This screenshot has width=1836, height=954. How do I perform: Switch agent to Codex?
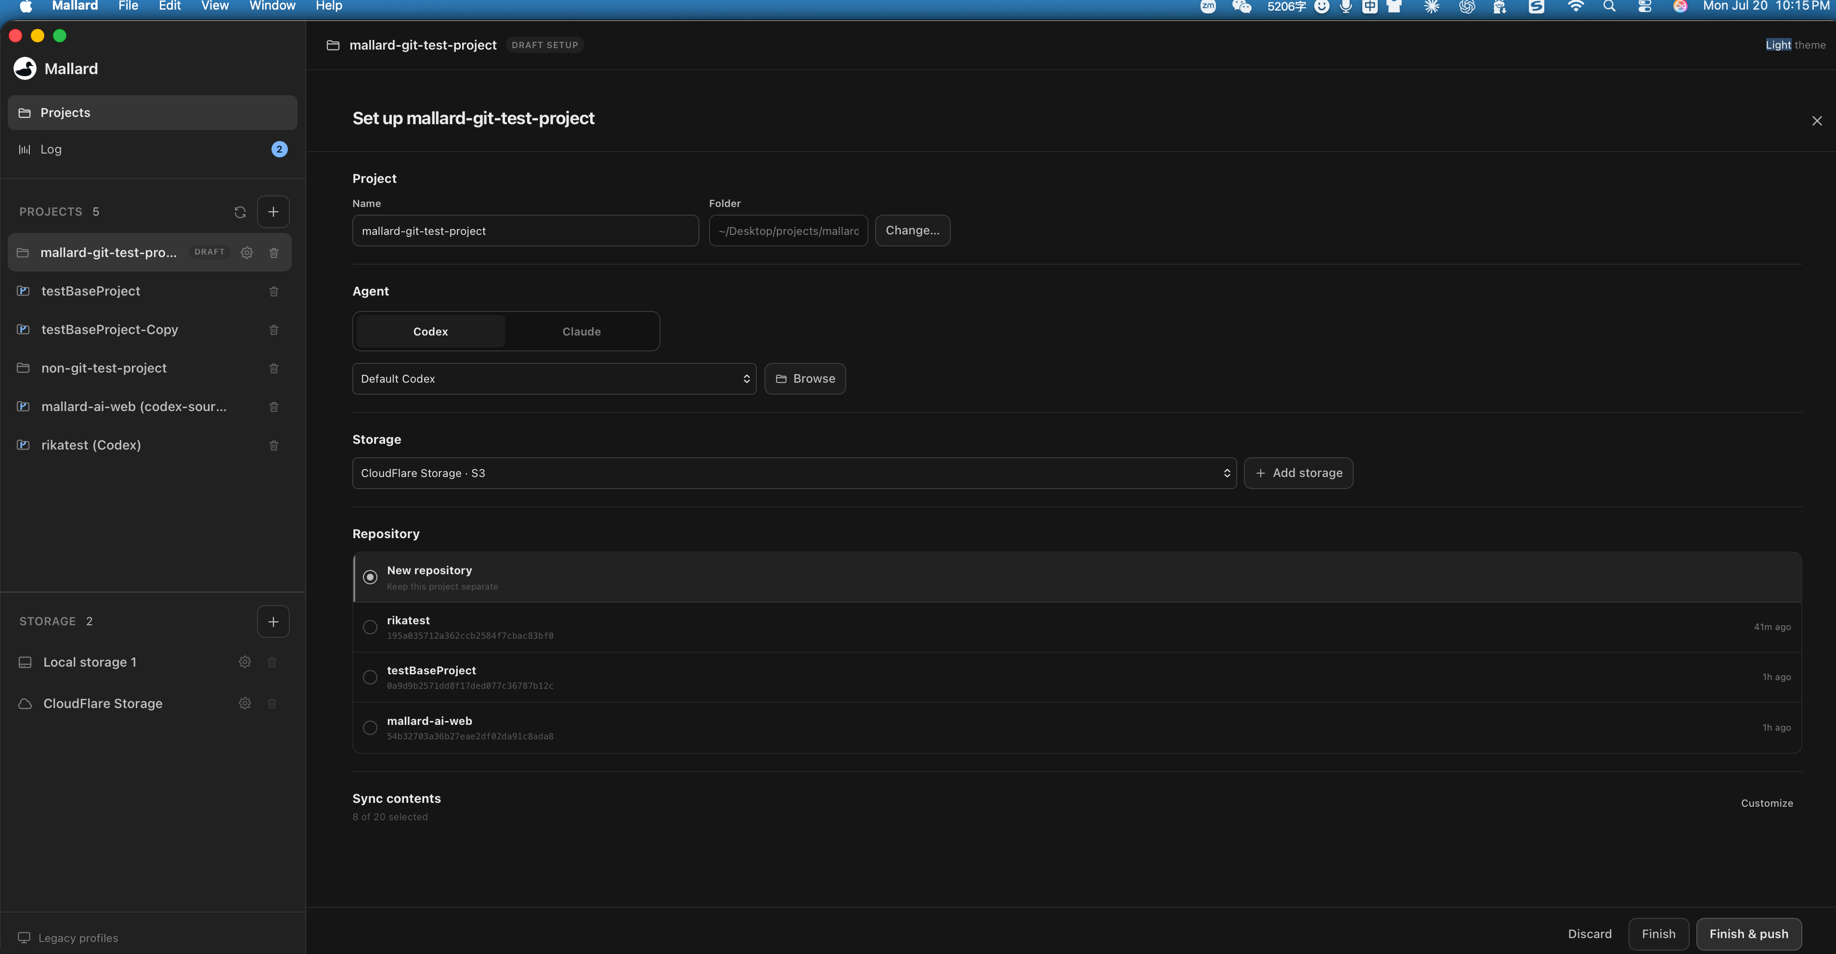pyautogui.click(x=430, y=331)
